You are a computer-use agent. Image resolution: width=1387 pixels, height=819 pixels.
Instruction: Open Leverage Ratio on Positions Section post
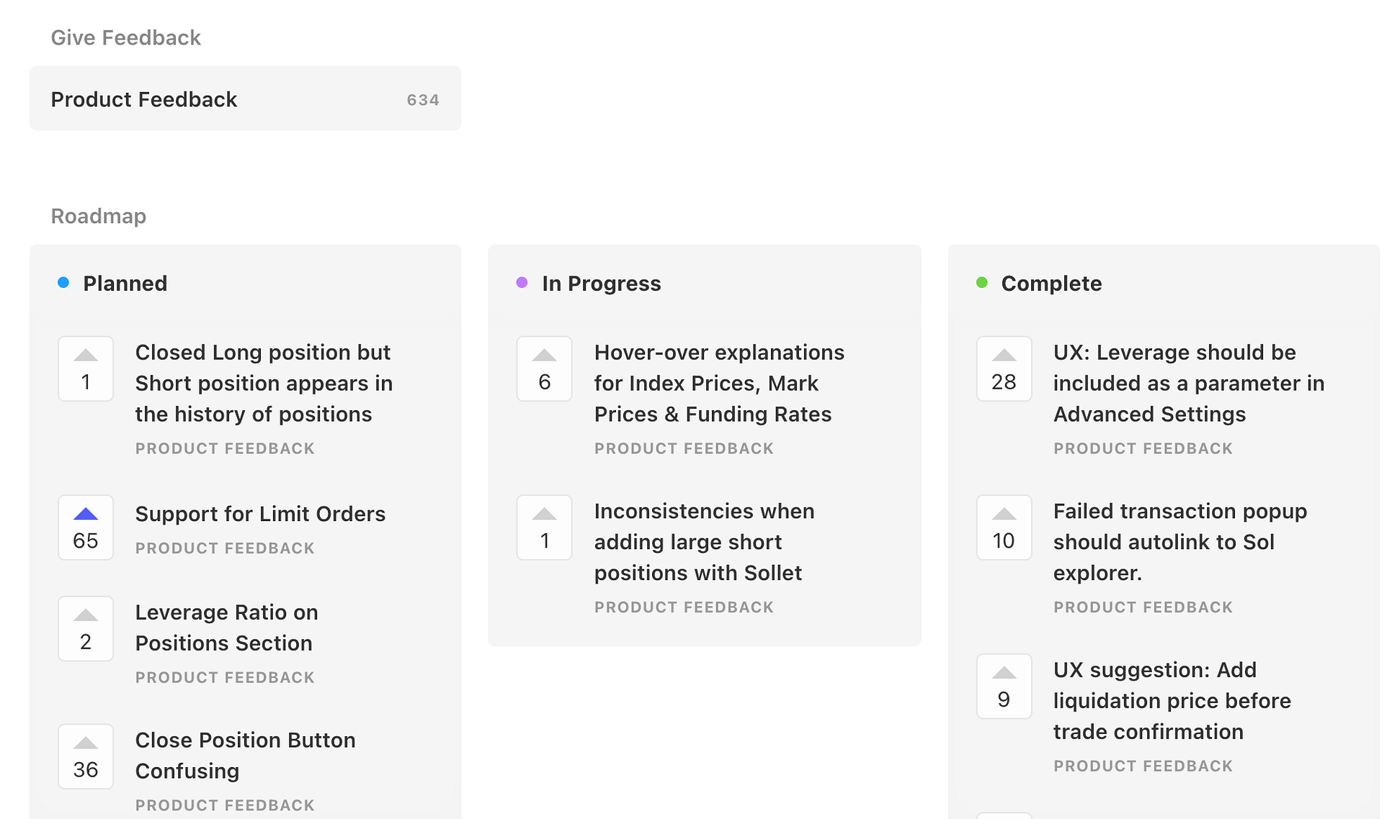click(x=226, y=628)
